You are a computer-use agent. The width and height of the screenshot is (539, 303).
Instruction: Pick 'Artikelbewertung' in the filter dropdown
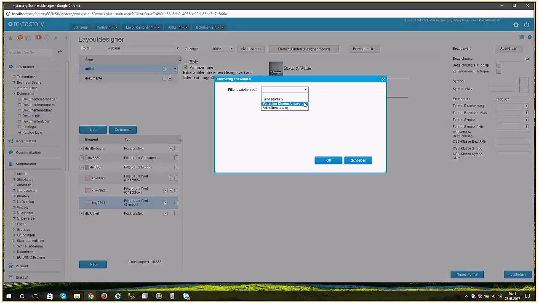[x=285, y=108]
